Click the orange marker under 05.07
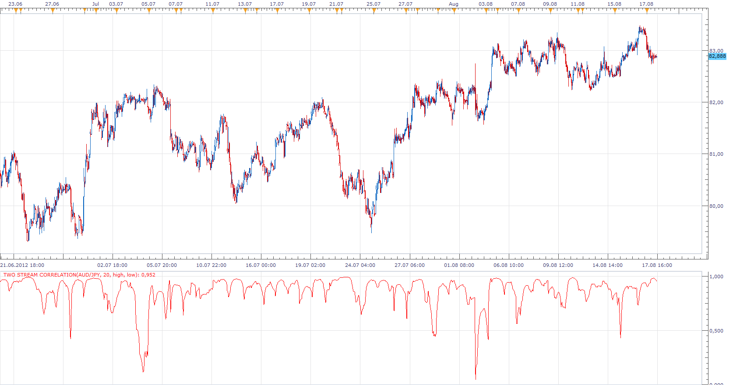 (x=149, y=10)
